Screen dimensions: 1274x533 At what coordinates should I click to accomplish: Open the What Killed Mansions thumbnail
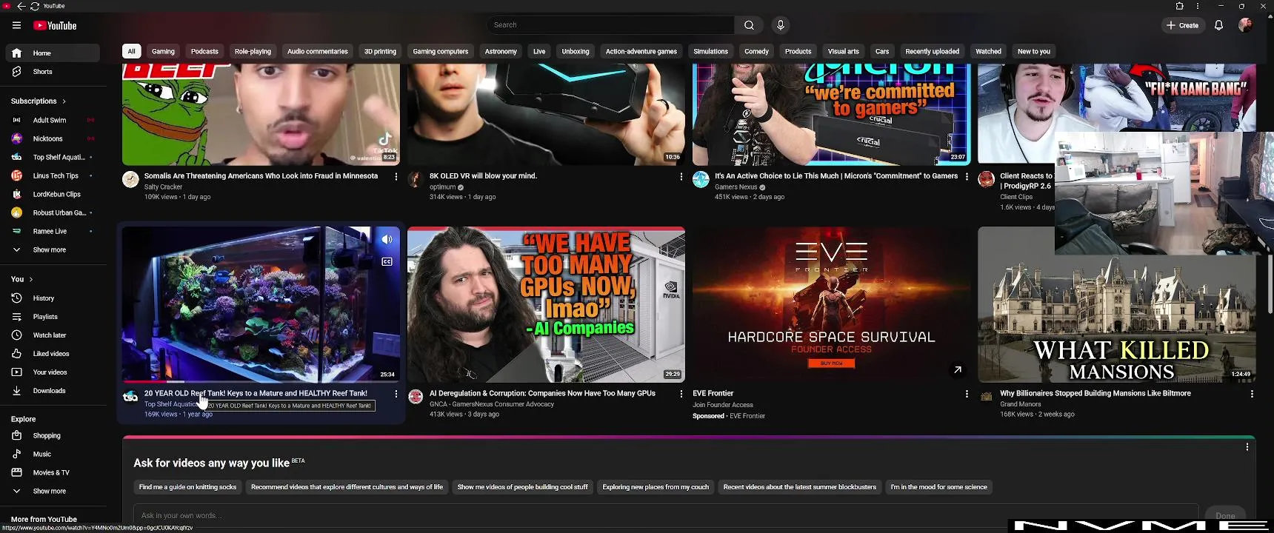(1116, 305)
